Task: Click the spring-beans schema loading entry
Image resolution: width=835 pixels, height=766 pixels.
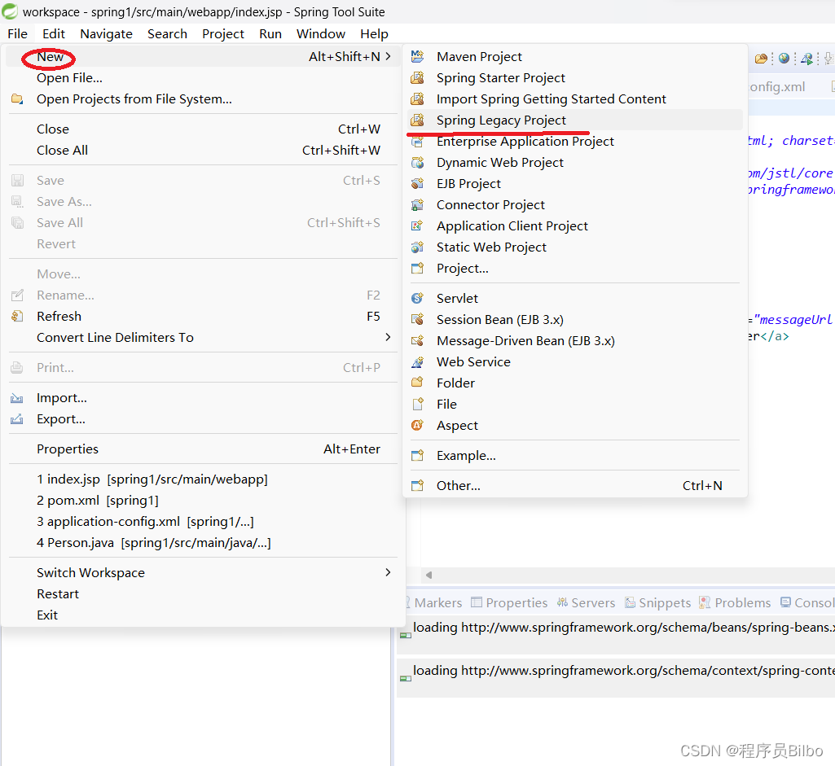Action: click(x=616, y=633)
